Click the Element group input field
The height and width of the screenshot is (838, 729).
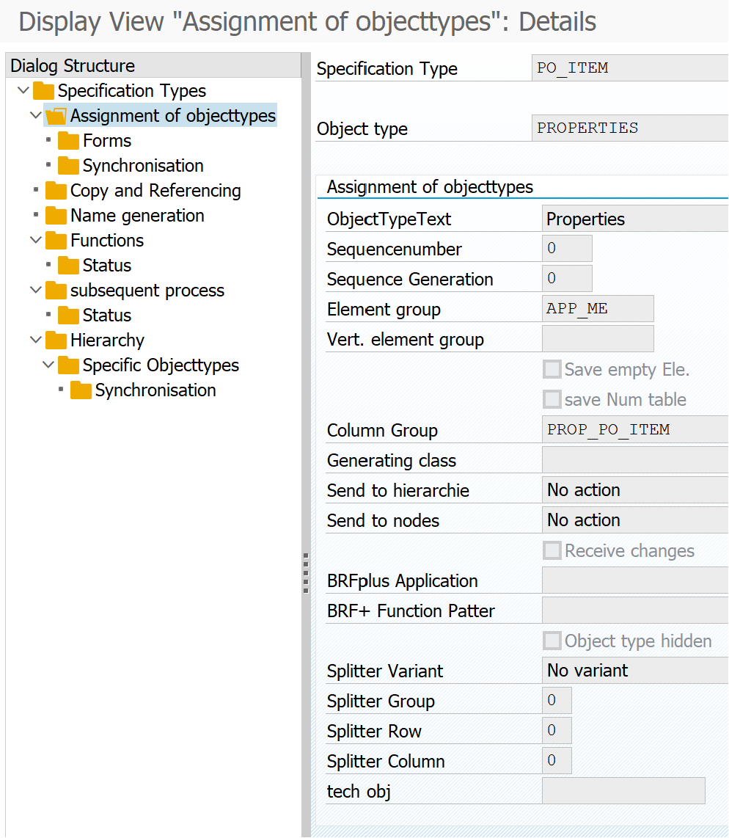point(597,309)
